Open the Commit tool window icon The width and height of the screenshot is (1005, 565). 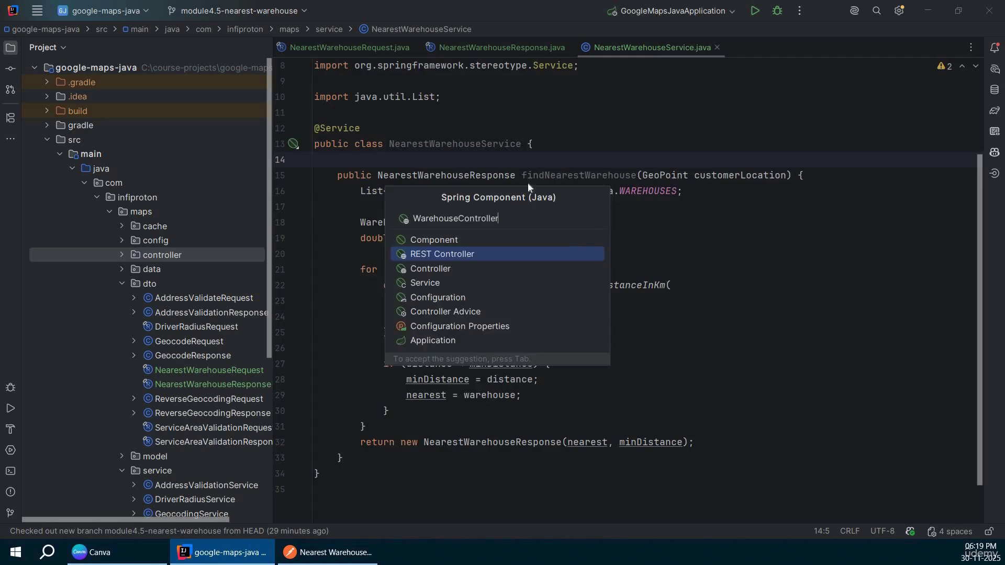pos(10,69)
